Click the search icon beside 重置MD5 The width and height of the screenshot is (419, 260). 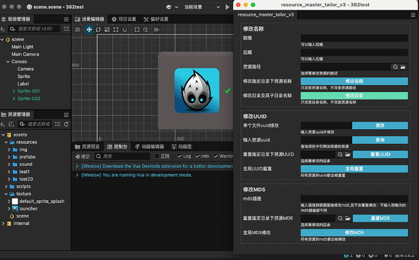340,219
